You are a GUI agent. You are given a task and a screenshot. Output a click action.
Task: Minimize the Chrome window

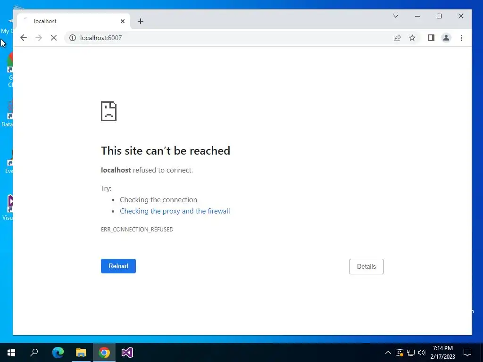click(417, 16)
